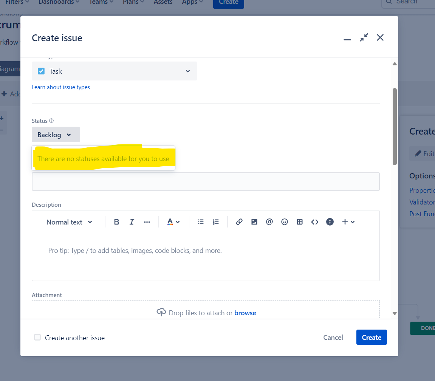Collapse the Create issue dialog size
This screenshot has width=435, height=381.
(x=364, y=37)
